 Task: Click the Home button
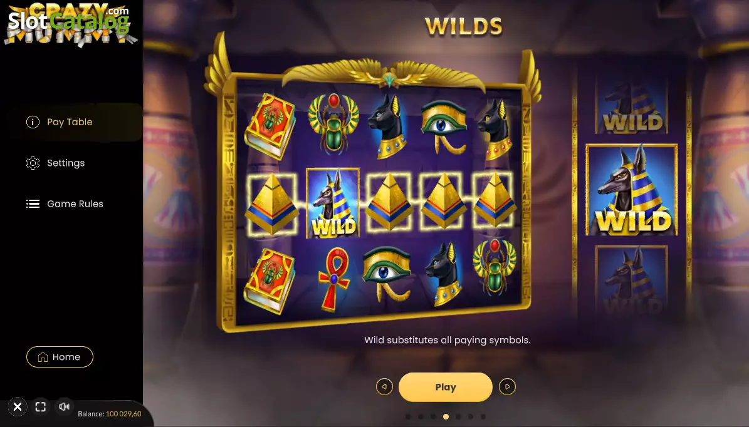[x=60, y=357]
